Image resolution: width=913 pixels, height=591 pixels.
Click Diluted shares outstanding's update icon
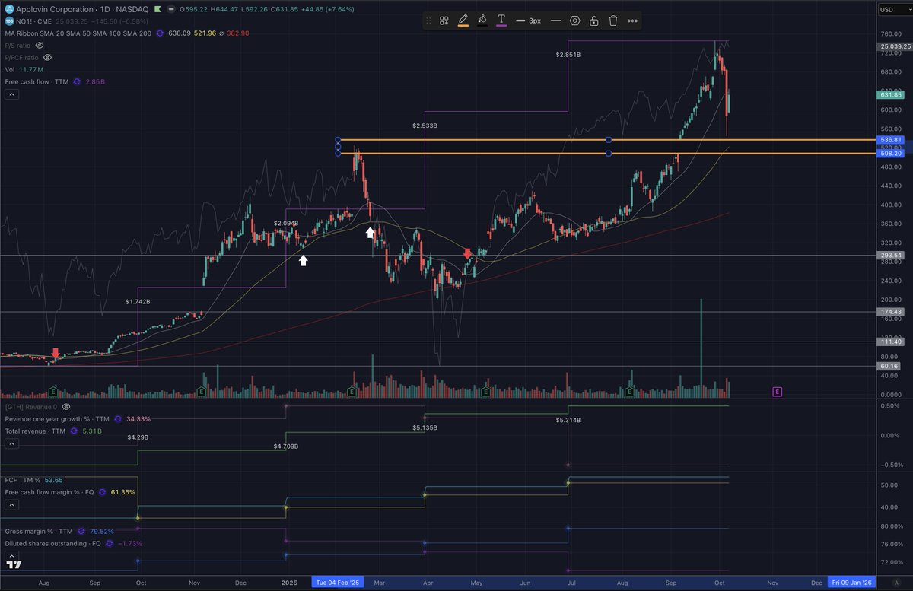coord(110,544)
